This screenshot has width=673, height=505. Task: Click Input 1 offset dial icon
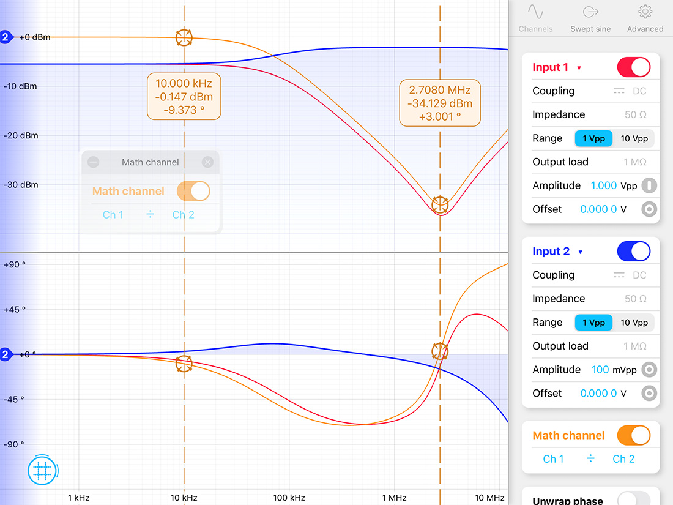click(x=649, y=209)
